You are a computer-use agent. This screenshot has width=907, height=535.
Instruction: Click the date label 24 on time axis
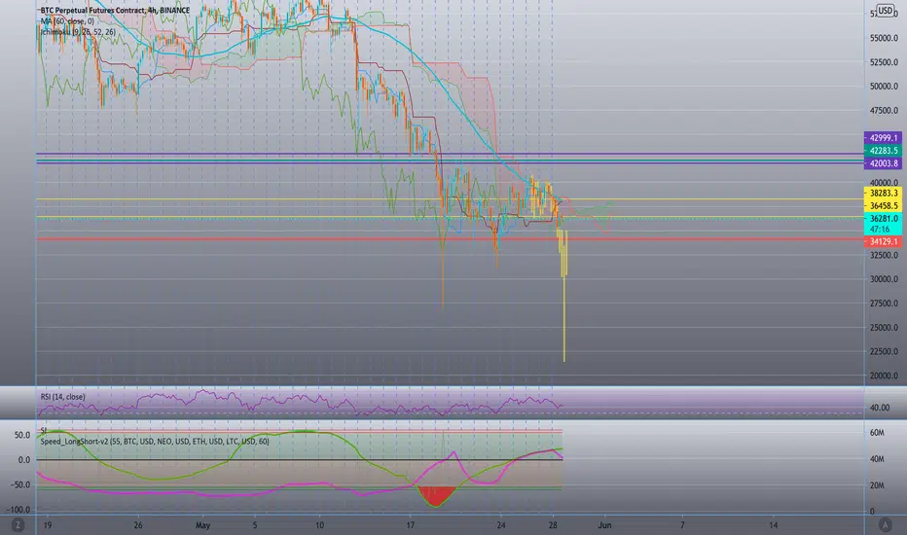pyautogui.click(x=501, y=525)
